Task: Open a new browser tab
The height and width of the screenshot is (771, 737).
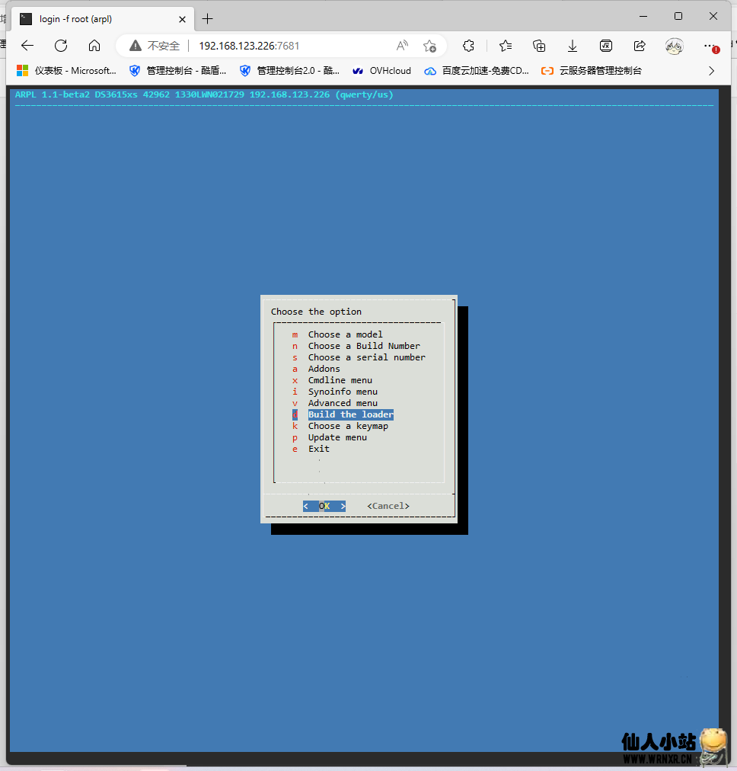Action: pyautogui.click(x=207, y=18)
